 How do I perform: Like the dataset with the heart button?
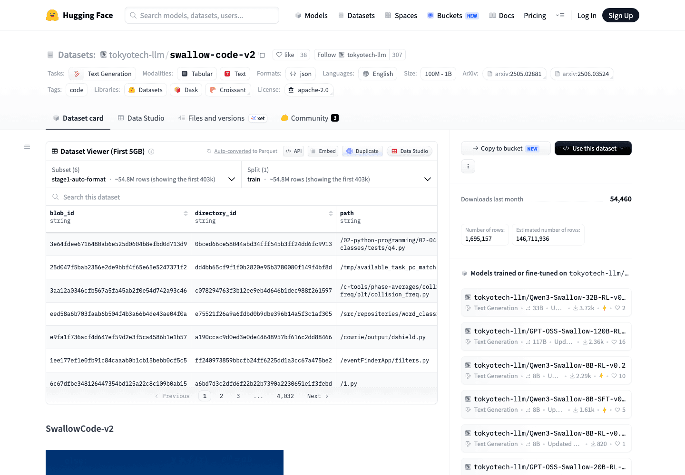(x=285, y=55)
